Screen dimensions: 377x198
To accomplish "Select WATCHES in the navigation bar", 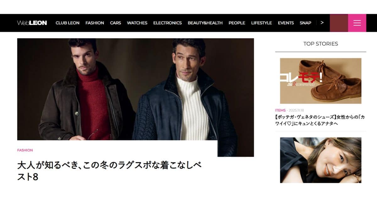I will [137, 23].
